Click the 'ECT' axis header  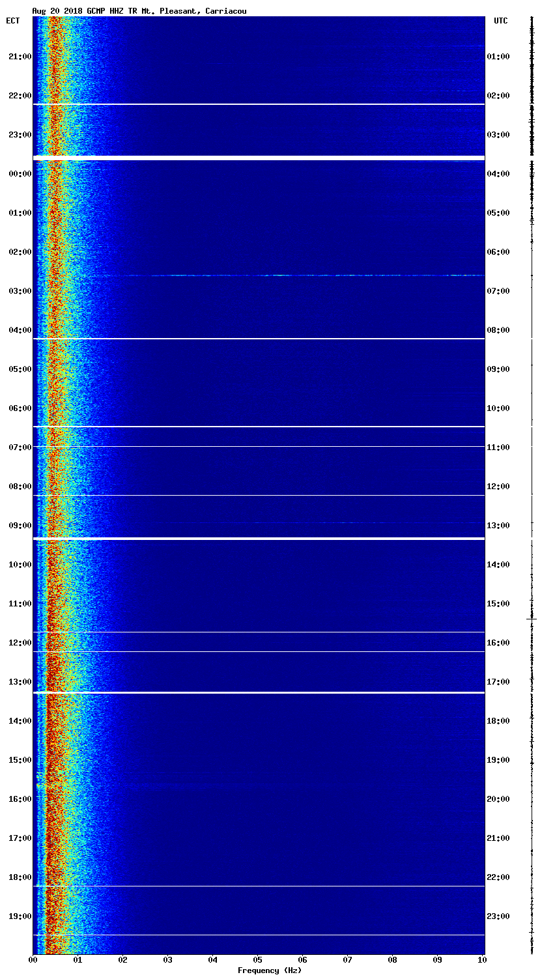coord(13,21)
